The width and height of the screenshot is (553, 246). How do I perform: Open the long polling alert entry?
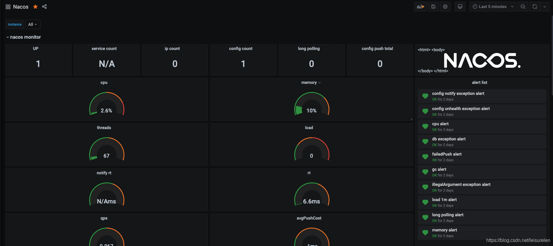point(482,217)
